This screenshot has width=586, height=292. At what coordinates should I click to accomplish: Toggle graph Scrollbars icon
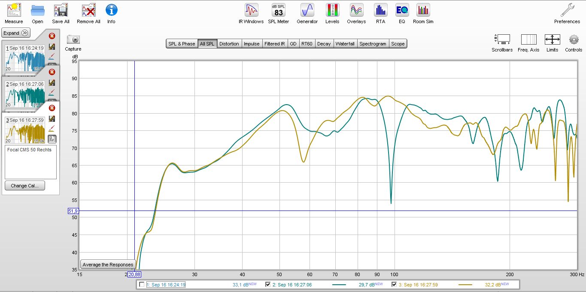coord(502,39)
